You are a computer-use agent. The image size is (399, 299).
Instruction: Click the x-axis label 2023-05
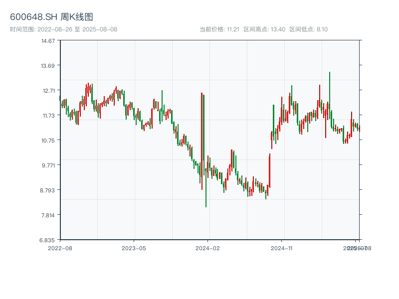(x=134, y=248)
